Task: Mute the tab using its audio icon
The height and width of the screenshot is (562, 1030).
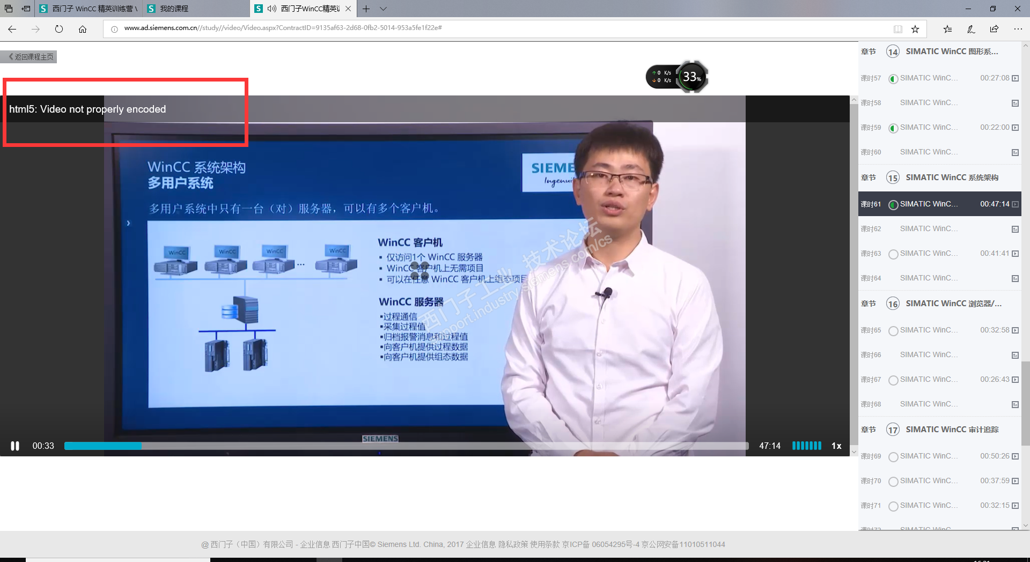Action: coord(272,9)
